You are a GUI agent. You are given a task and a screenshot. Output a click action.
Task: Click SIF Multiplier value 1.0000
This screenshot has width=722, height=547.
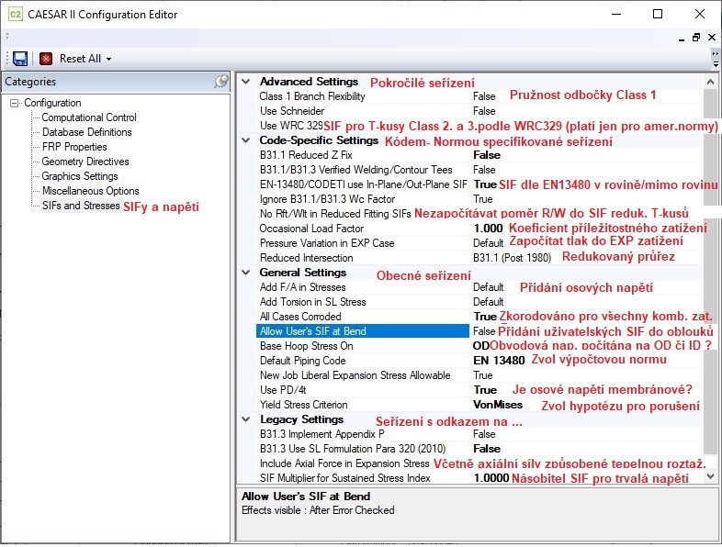(x=491, y=478)
